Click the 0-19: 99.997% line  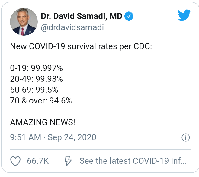(37, 68)
